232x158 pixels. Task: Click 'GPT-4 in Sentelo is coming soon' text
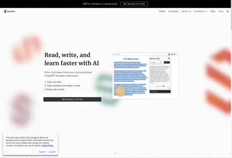point(100,4)
